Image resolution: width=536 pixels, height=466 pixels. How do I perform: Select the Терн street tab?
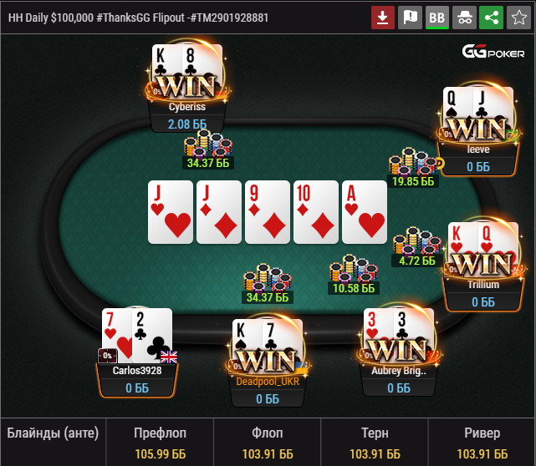point(375,443)
